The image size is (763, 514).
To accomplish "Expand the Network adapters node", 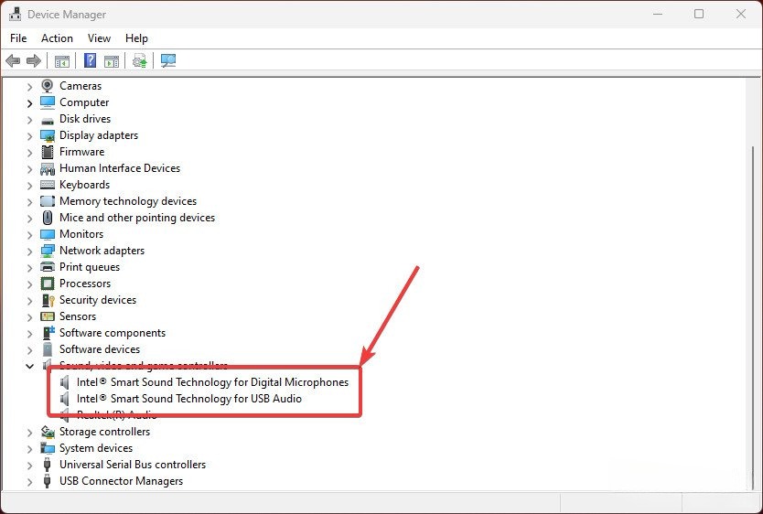I will pyautogui.click(x=29, y=252).
